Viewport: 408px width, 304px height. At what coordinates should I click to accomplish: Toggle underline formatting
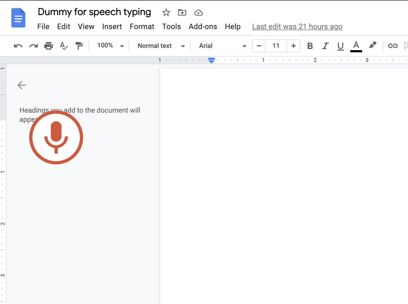(340, 46)
